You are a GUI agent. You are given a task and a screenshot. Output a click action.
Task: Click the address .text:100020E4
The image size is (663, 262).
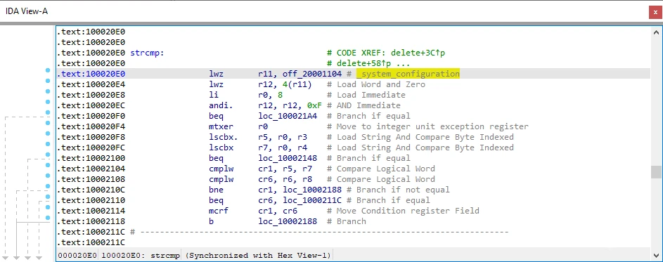click(x=91, y=84)
